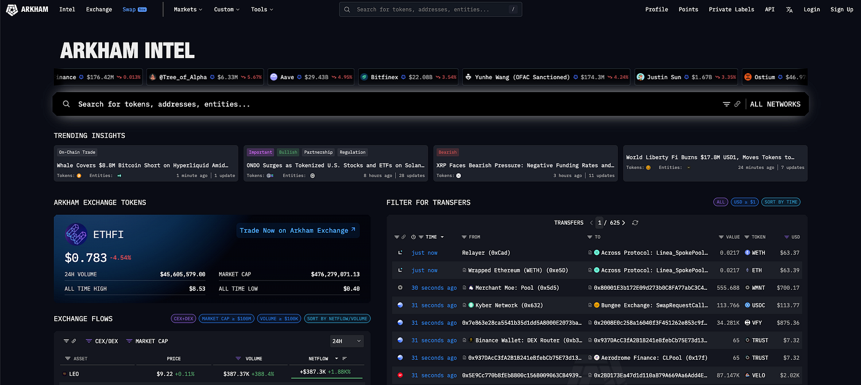Open the Custom dropdown menu
Screen dimensions: 861x385
click(x=227, y=9)
